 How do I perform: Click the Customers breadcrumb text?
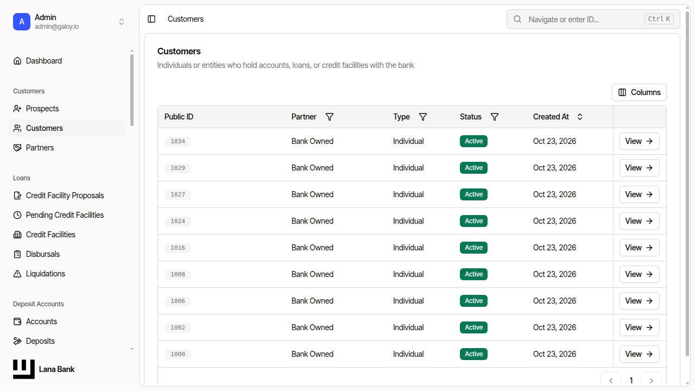[186, 19]
